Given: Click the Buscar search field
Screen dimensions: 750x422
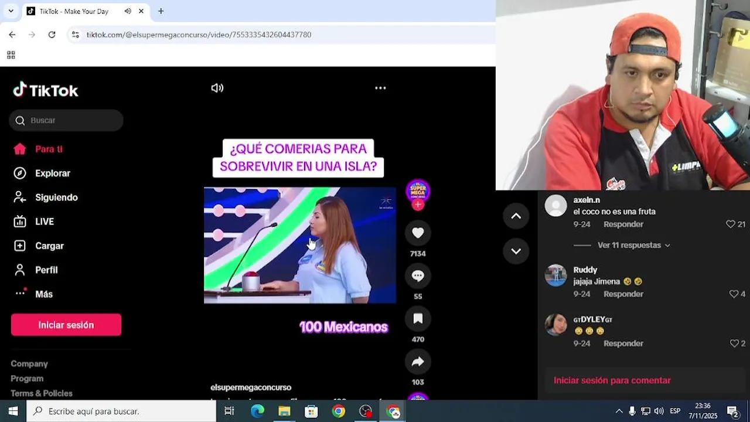Looking at the screenshot, I should point(66,120).
